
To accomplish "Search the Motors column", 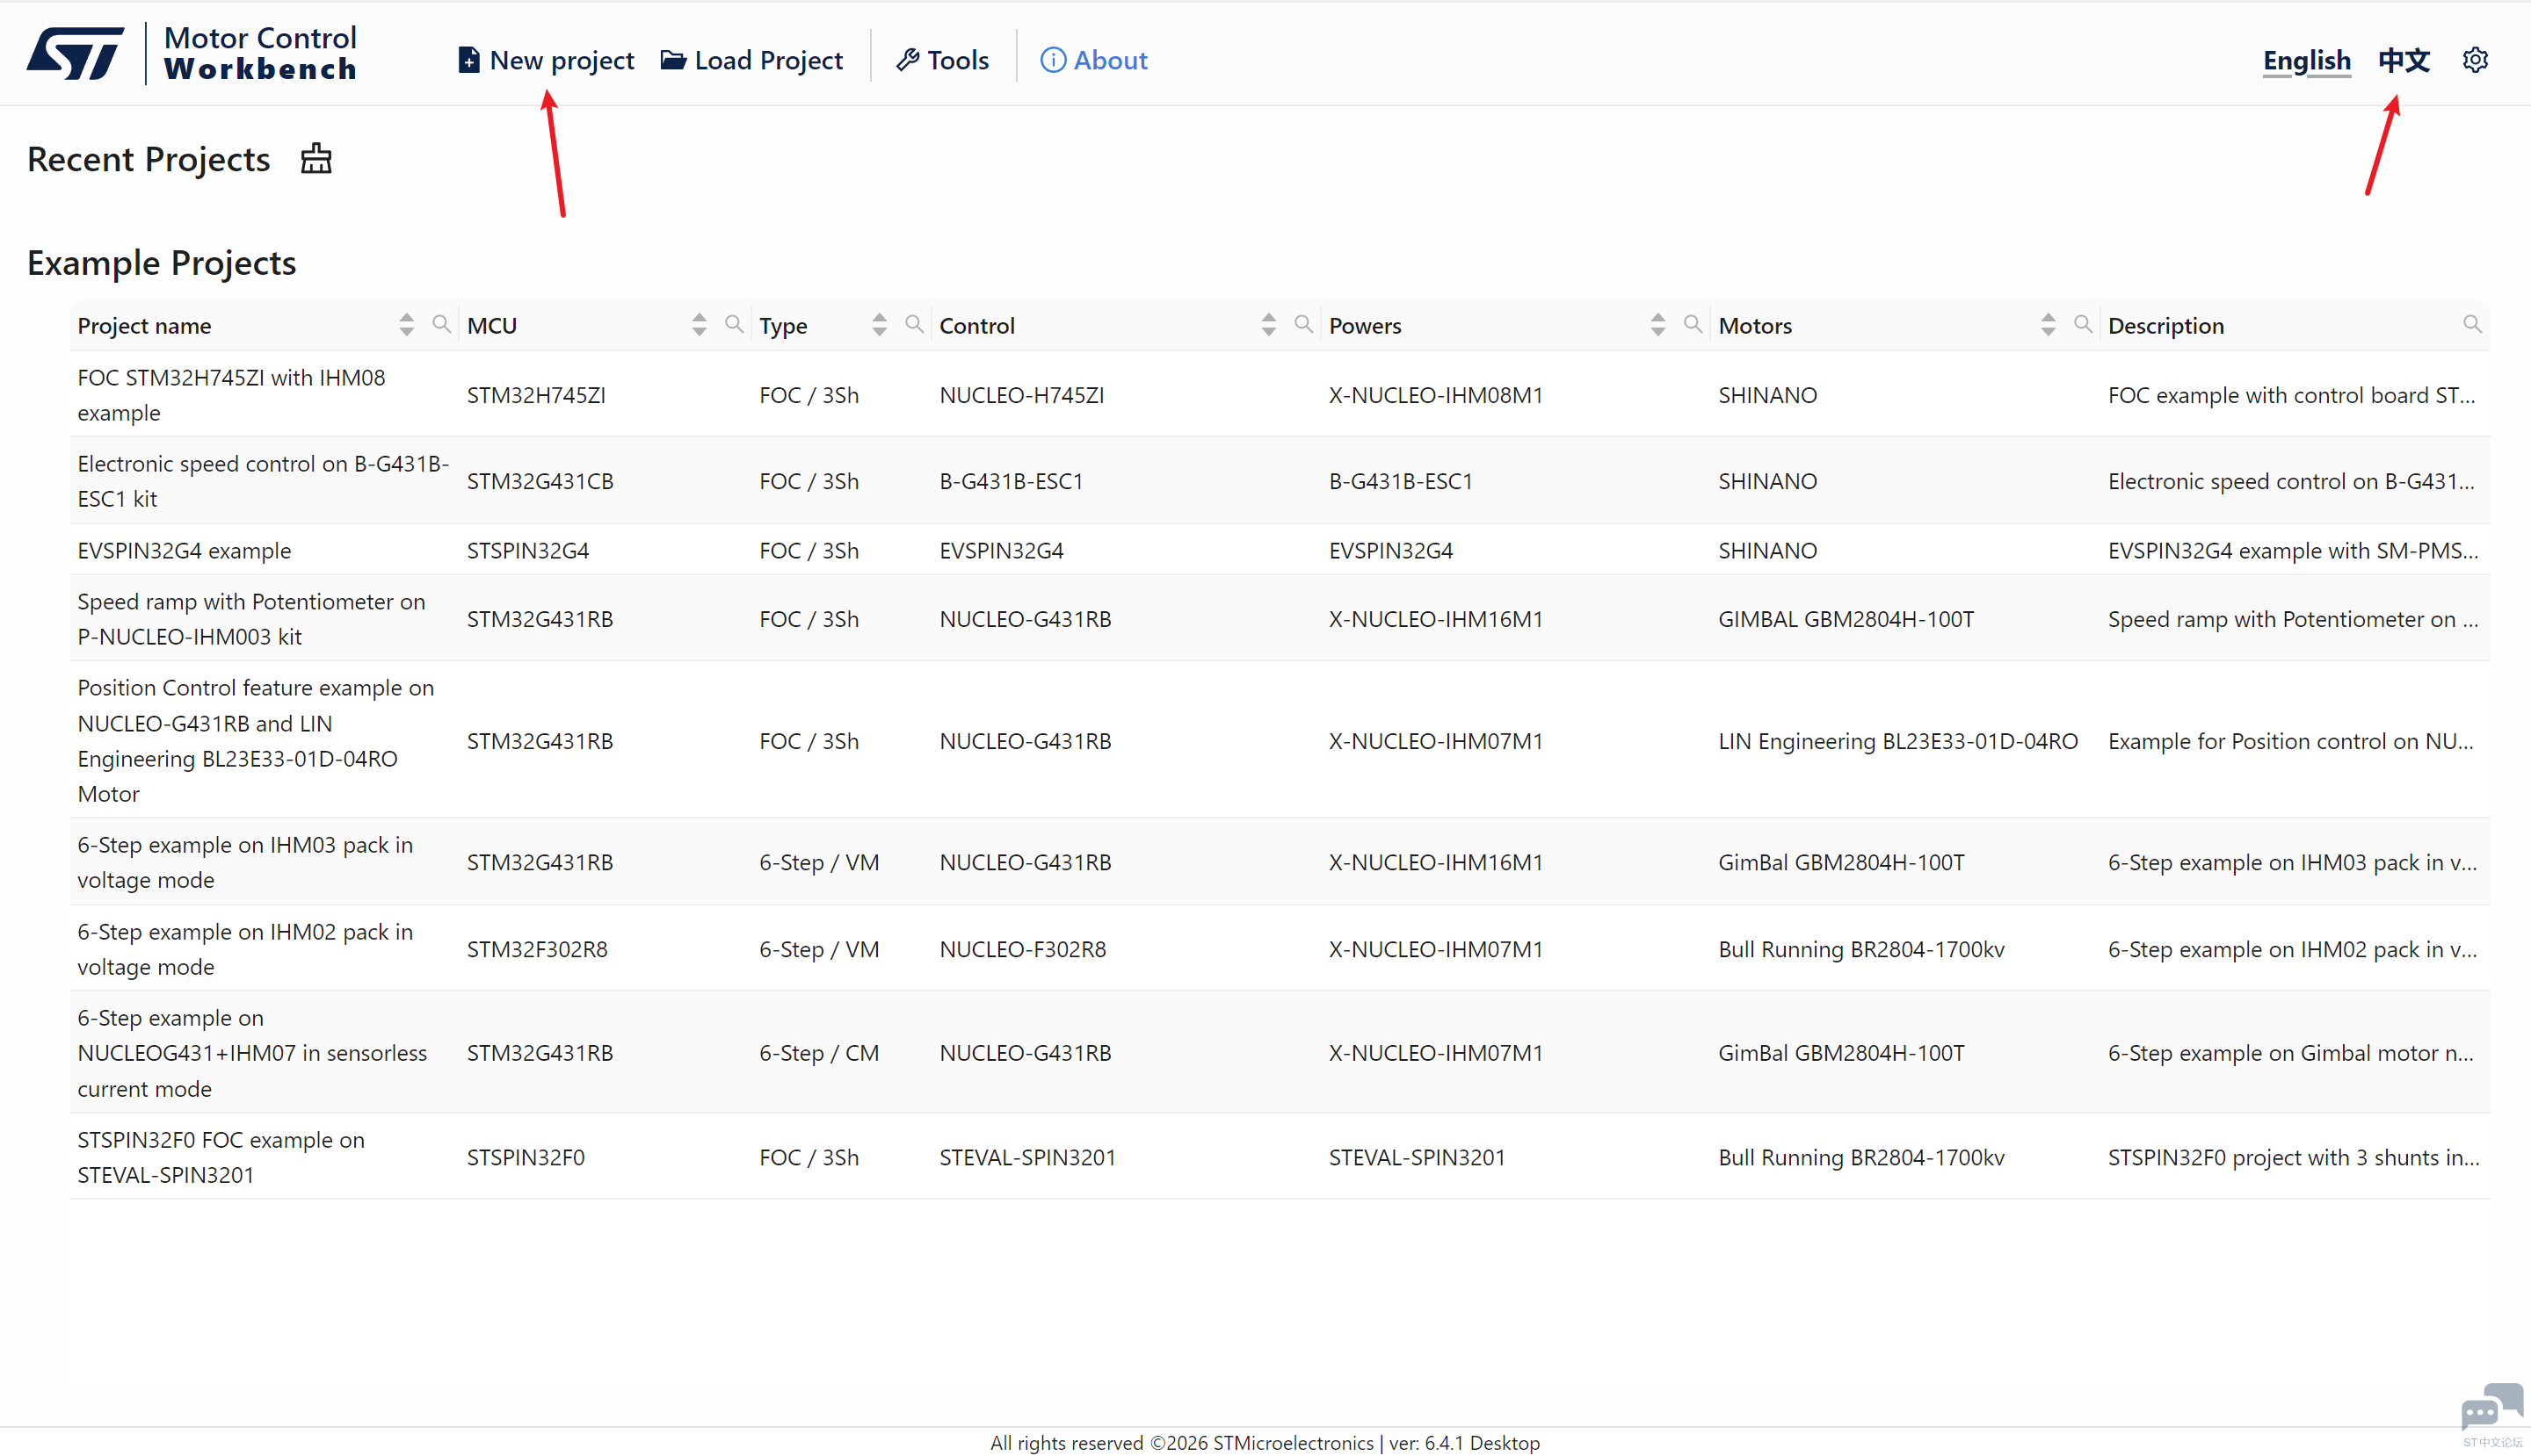I will click(x=2084, y=324).
